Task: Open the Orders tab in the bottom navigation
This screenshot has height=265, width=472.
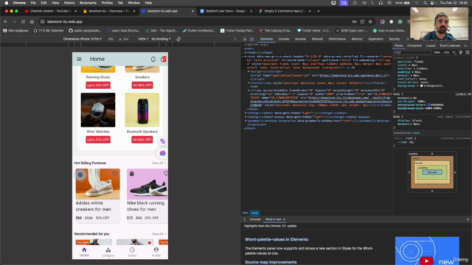Action: click(x=132, y=252)
